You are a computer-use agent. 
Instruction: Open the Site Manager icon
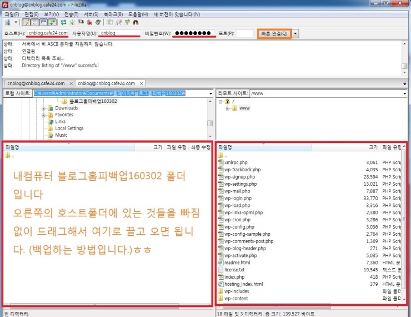point(8,22)
